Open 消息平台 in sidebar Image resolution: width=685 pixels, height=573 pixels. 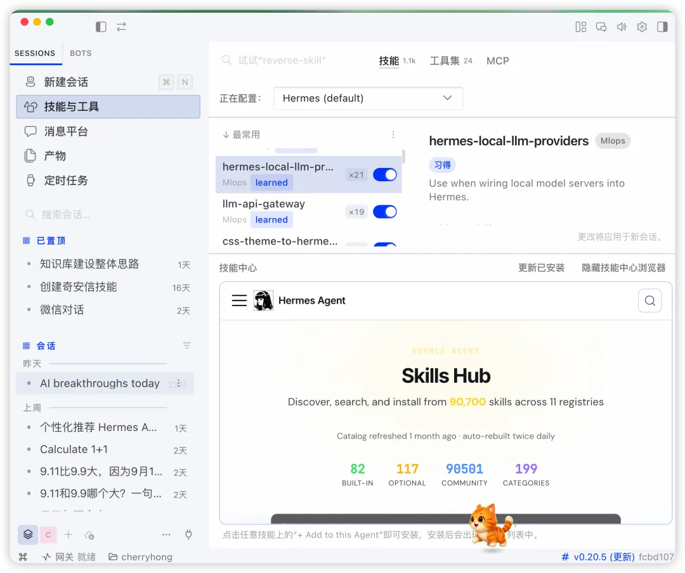click(108, 131)
